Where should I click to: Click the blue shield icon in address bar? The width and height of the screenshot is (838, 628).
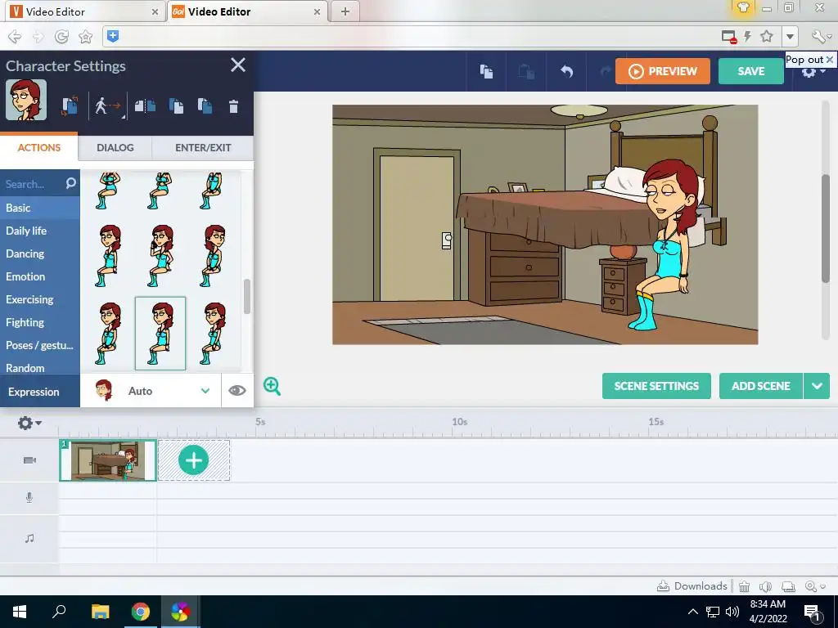(x=113, y=36)
